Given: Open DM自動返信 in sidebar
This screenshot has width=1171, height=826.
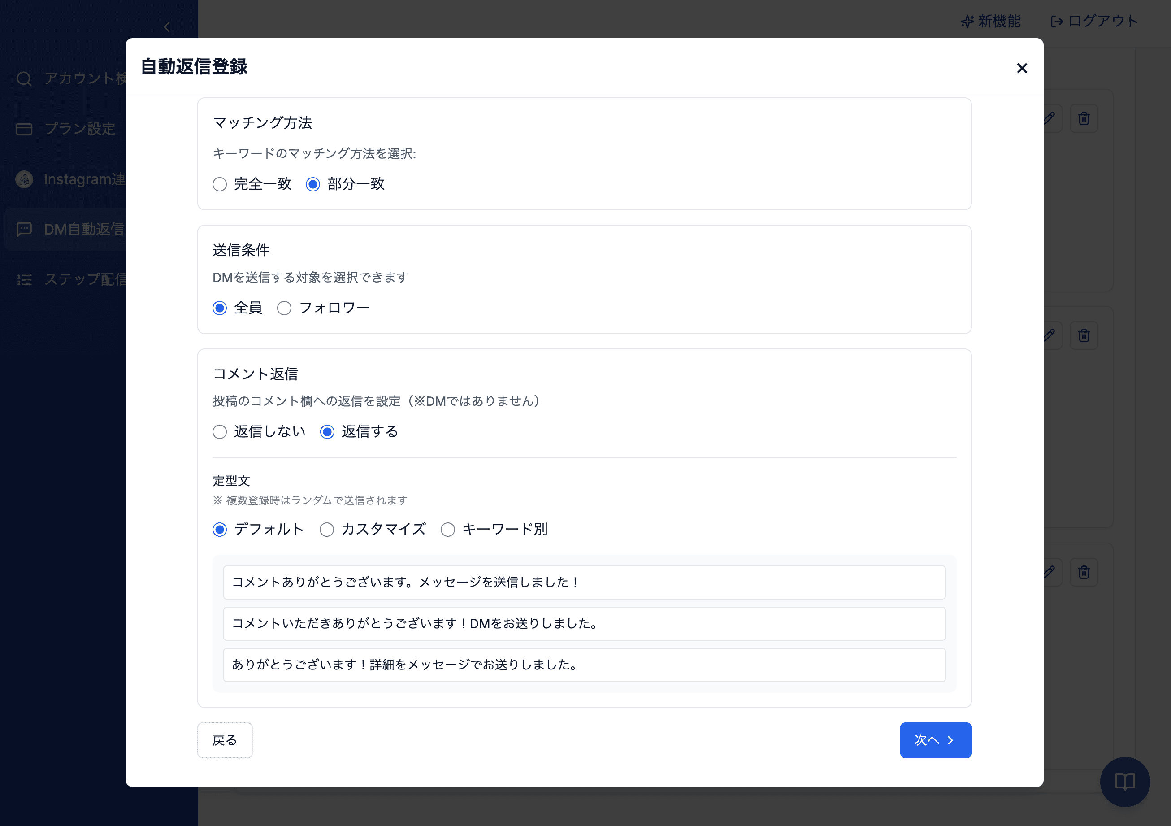Looking at the screenshot, I should point(66,229).
